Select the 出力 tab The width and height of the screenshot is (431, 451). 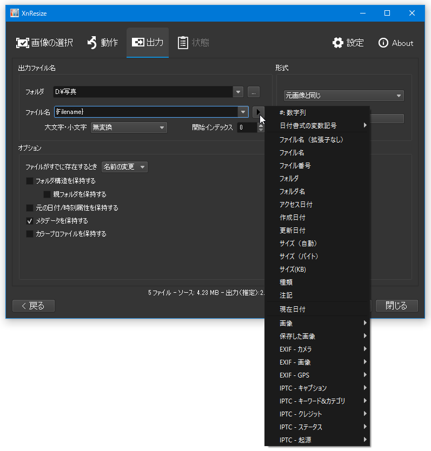click(x=148, y=43)
